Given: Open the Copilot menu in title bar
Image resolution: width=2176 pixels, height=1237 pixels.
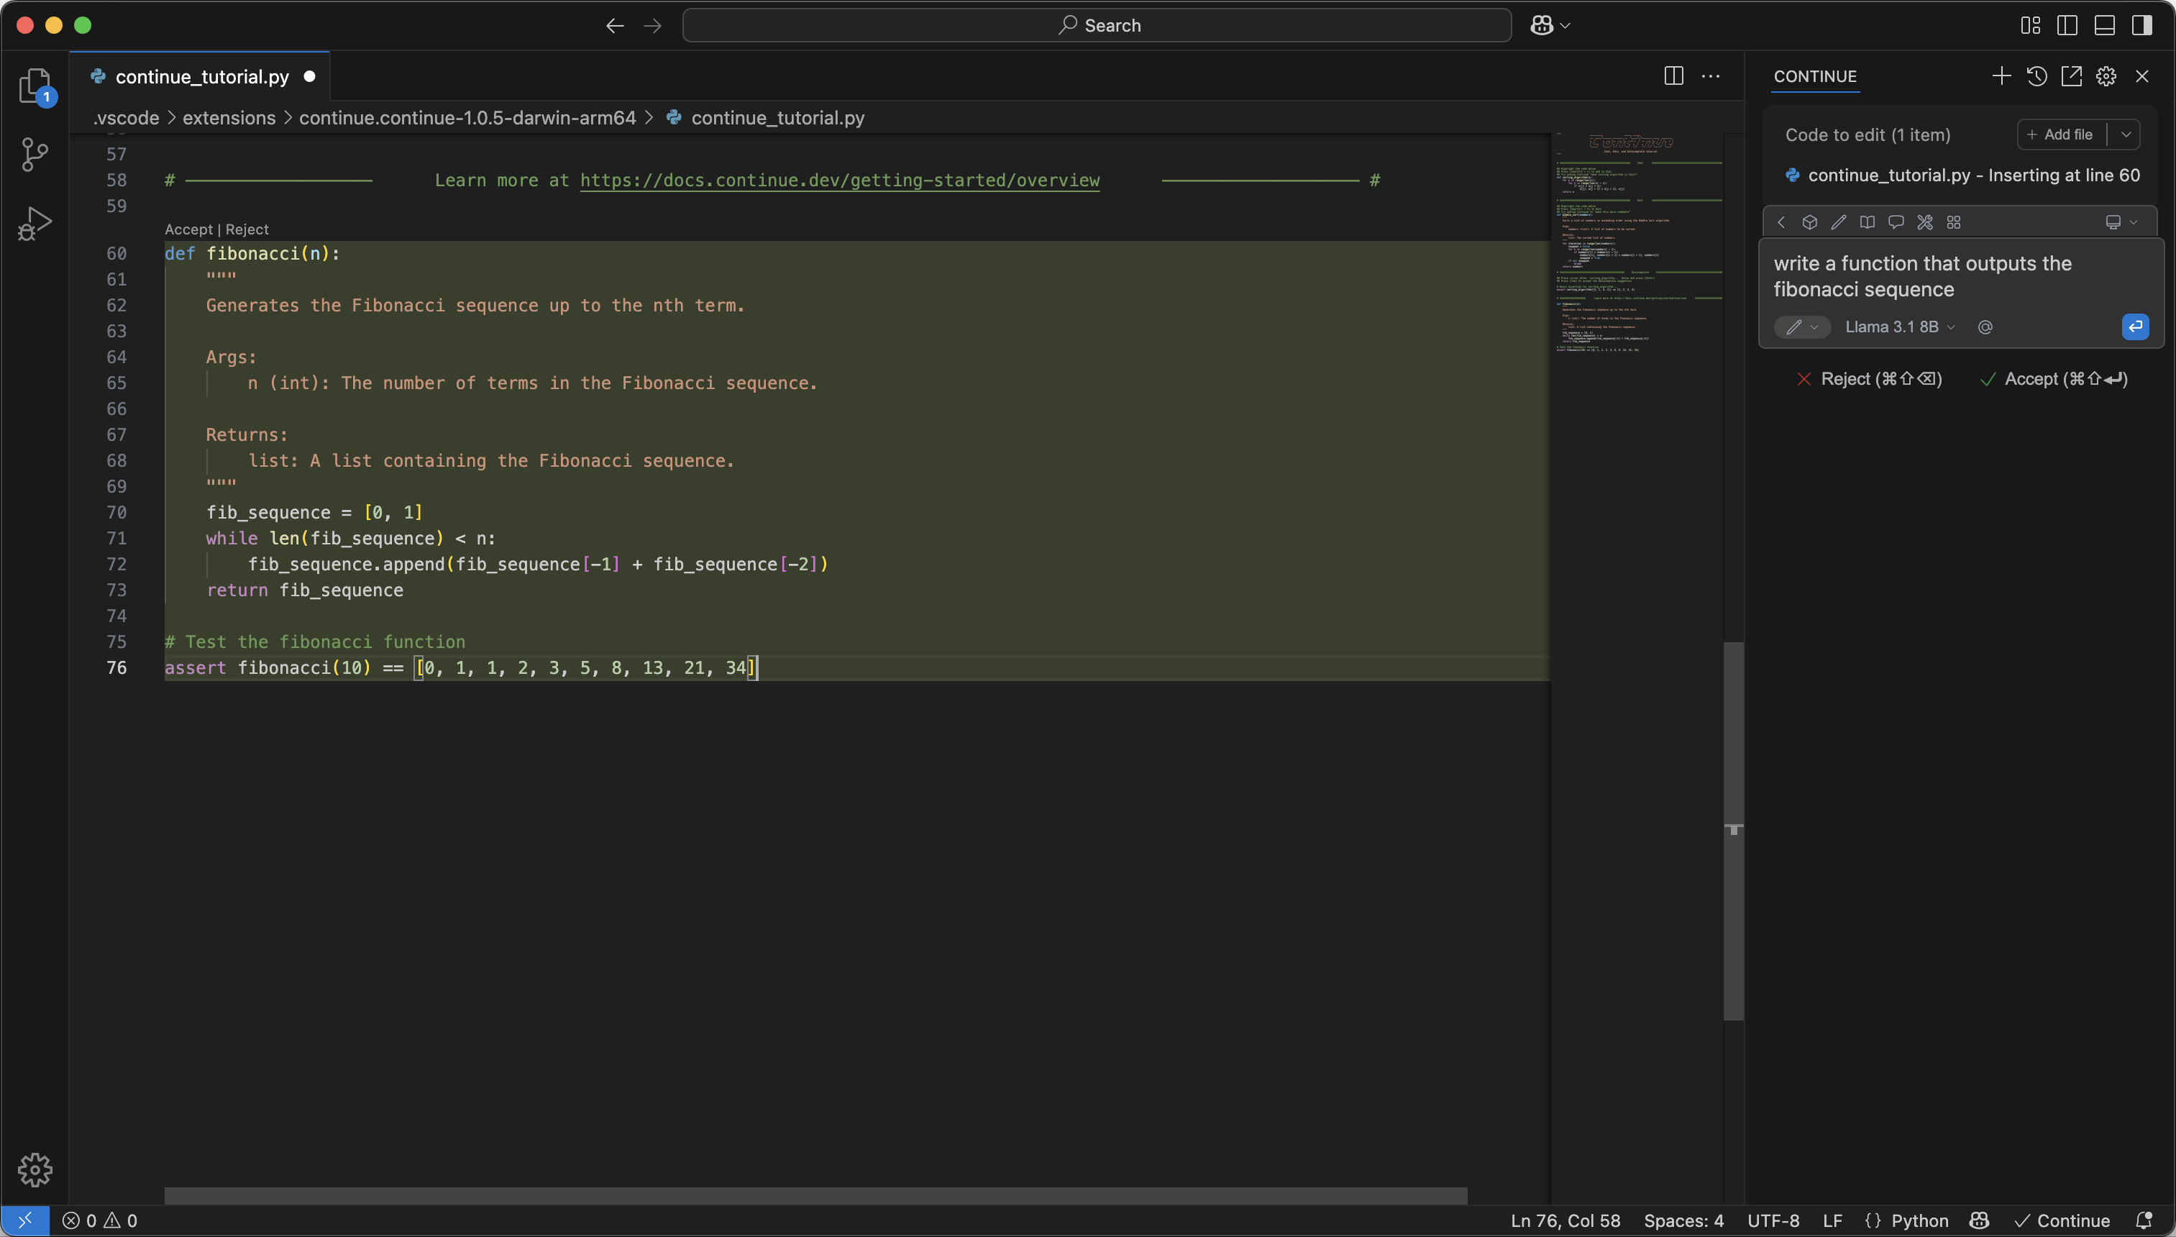Looking at the screenshot, I should pyautogui.click(x=1550, y=25).
